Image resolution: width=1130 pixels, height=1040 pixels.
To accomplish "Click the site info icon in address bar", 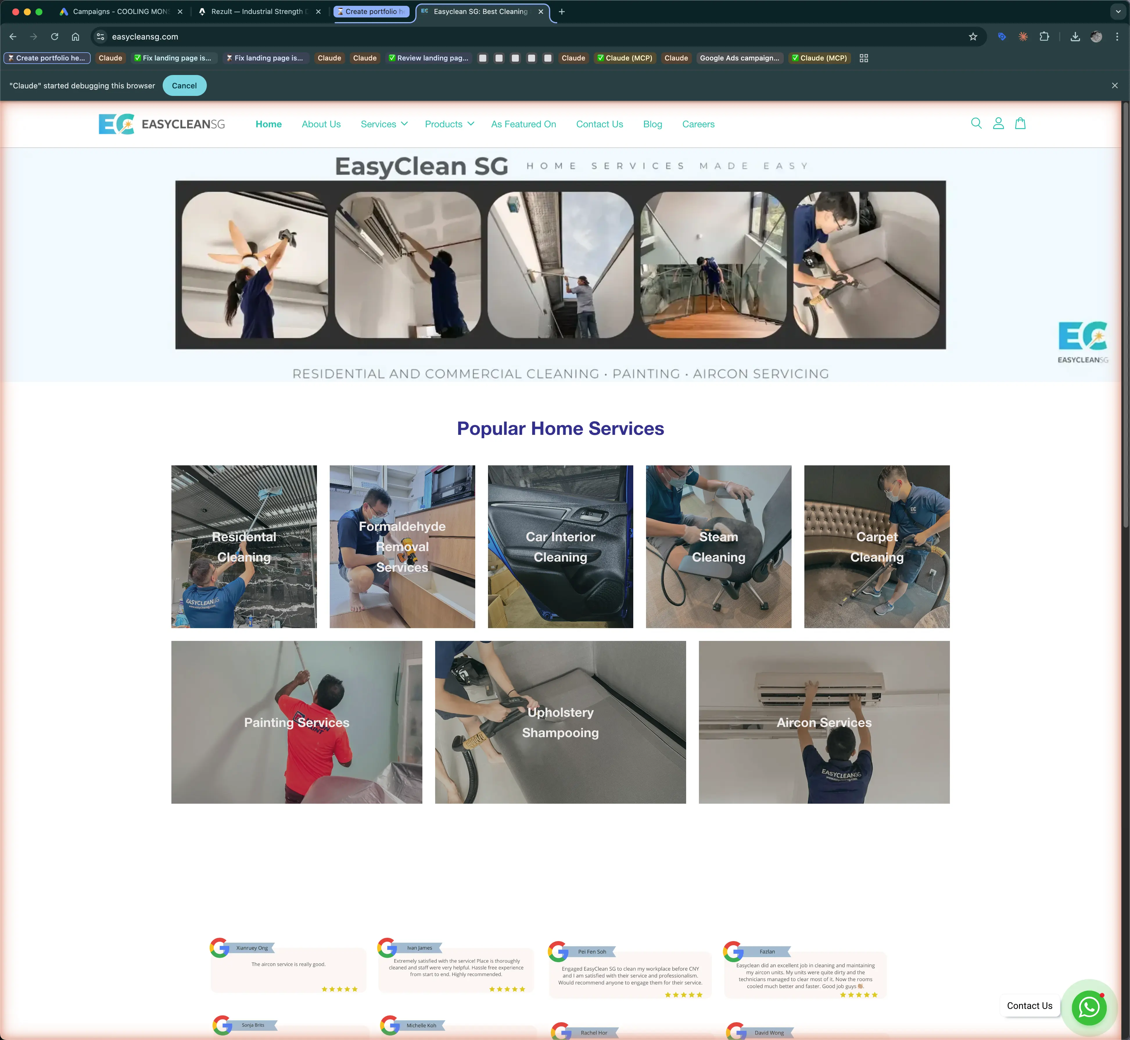I will 101,37.
